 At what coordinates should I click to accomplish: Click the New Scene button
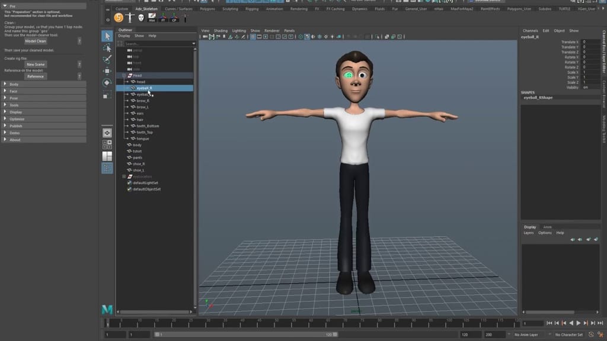point(36,65)
